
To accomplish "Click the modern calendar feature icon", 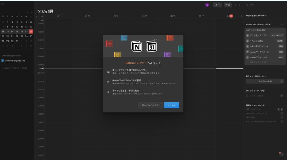I will [x=108, y=72].
